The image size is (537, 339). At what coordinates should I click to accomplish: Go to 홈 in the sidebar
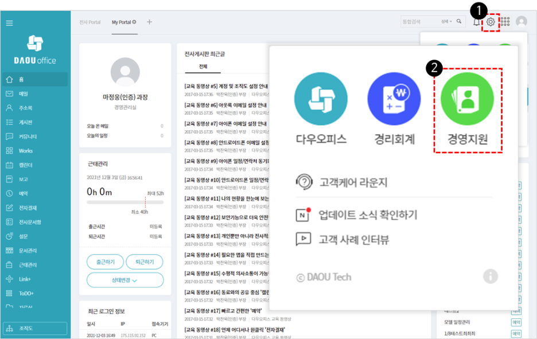click(x=35, y=79)
